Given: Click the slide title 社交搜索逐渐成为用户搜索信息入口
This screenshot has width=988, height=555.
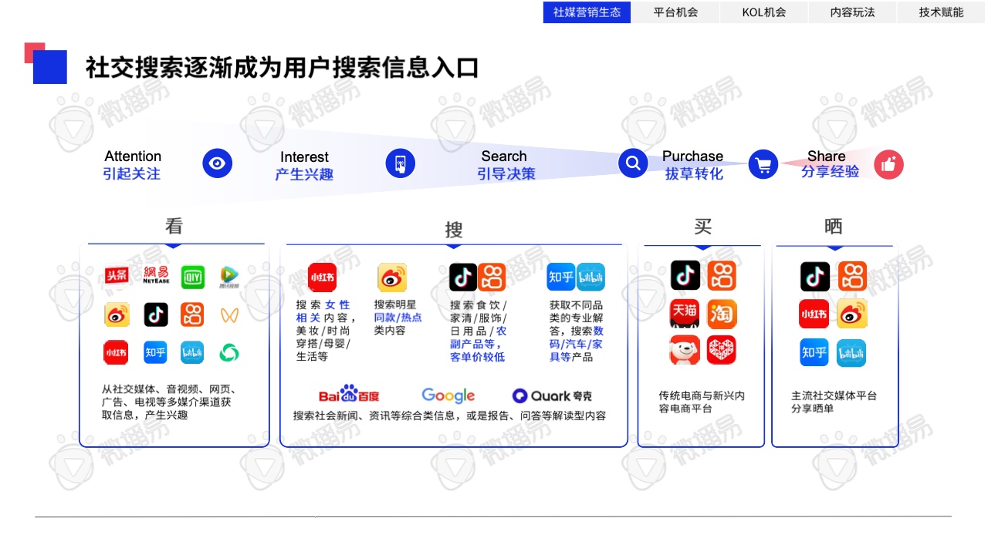Looking at the screenshot, I should pos(283,67).
